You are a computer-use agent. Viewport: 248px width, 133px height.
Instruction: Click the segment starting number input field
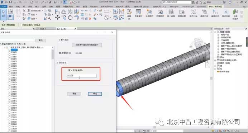(82, 76)
